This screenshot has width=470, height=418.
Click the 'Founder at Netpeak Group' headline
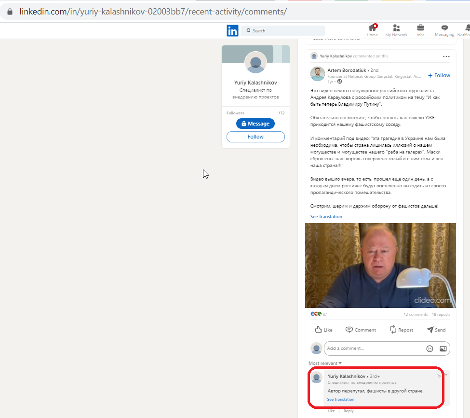point(374,77)
